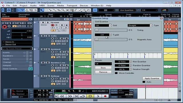Click the Stop transport button
The width and height of the screenshot is (183, 103).
[x=90, y=96]
